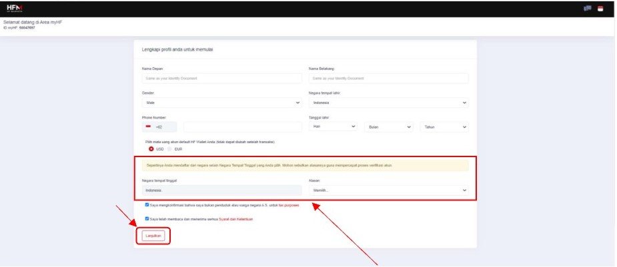Open the Hari birth day dropdown
The height and width of the screenshot is (267, 617).
coord(334,127)
